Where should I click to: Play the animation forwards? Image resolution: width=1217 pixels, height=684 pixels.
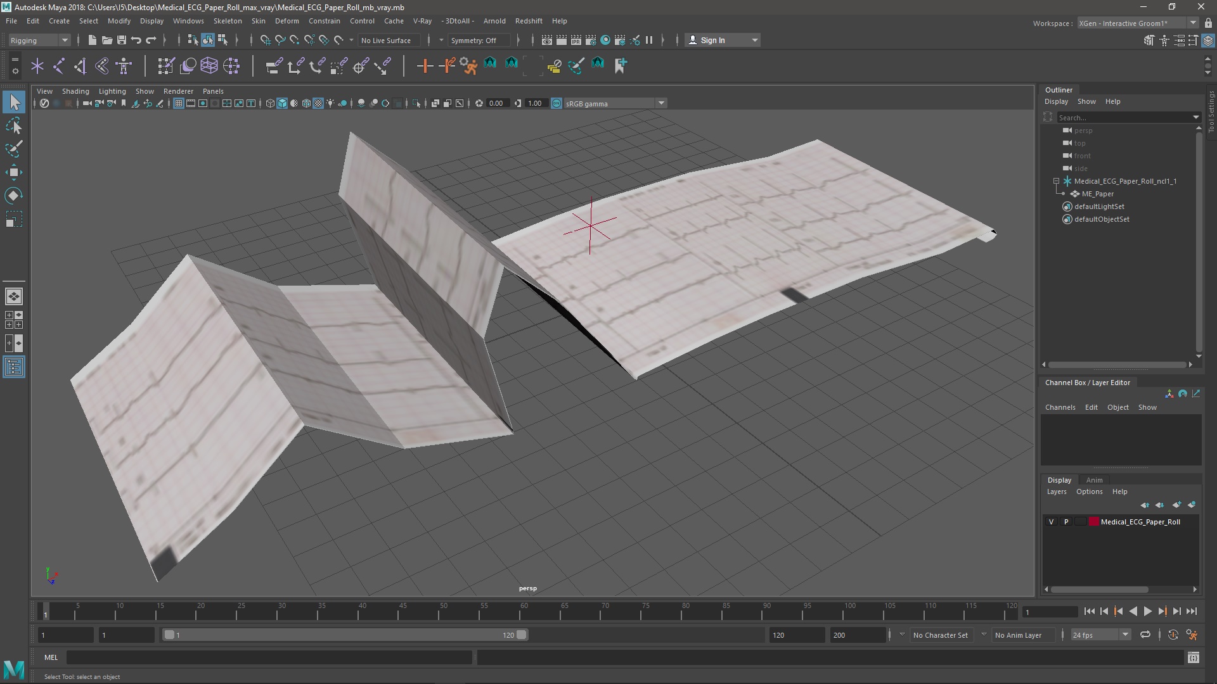(1147, 611)
